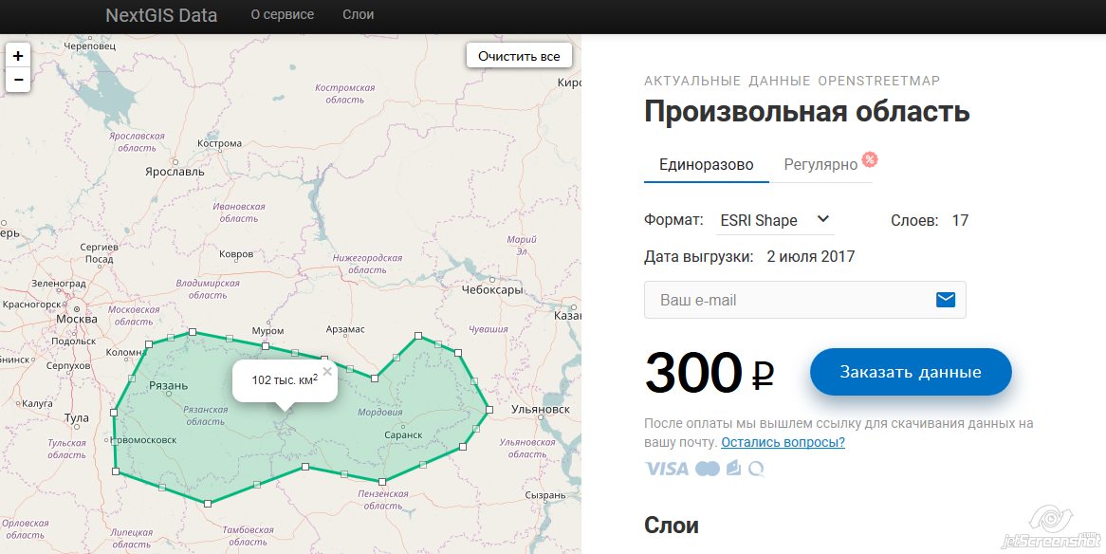Click the Чебоксары city label on map
Image resolution: width=1106 pixels, height=554 pixels.
[492, 289]
